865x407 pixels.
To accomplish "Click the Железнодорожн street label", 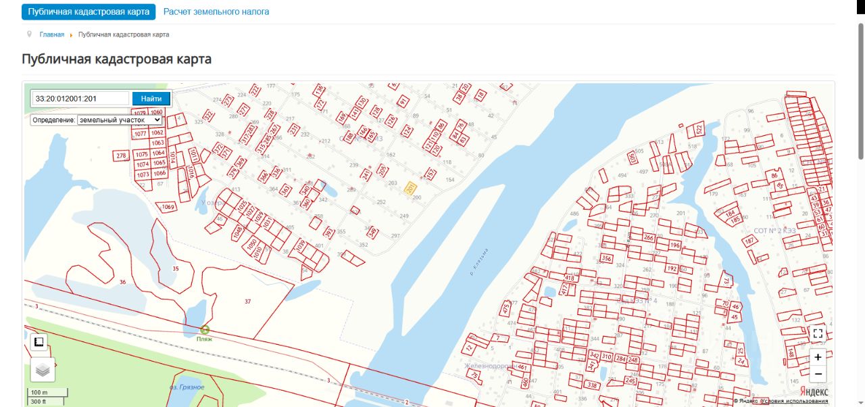I will (491, 366).
